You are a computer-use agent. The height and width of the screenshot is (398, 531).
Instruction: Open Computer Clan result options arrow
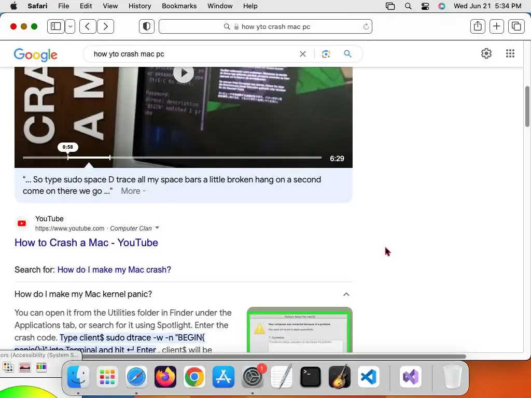(x=157, y=228)
